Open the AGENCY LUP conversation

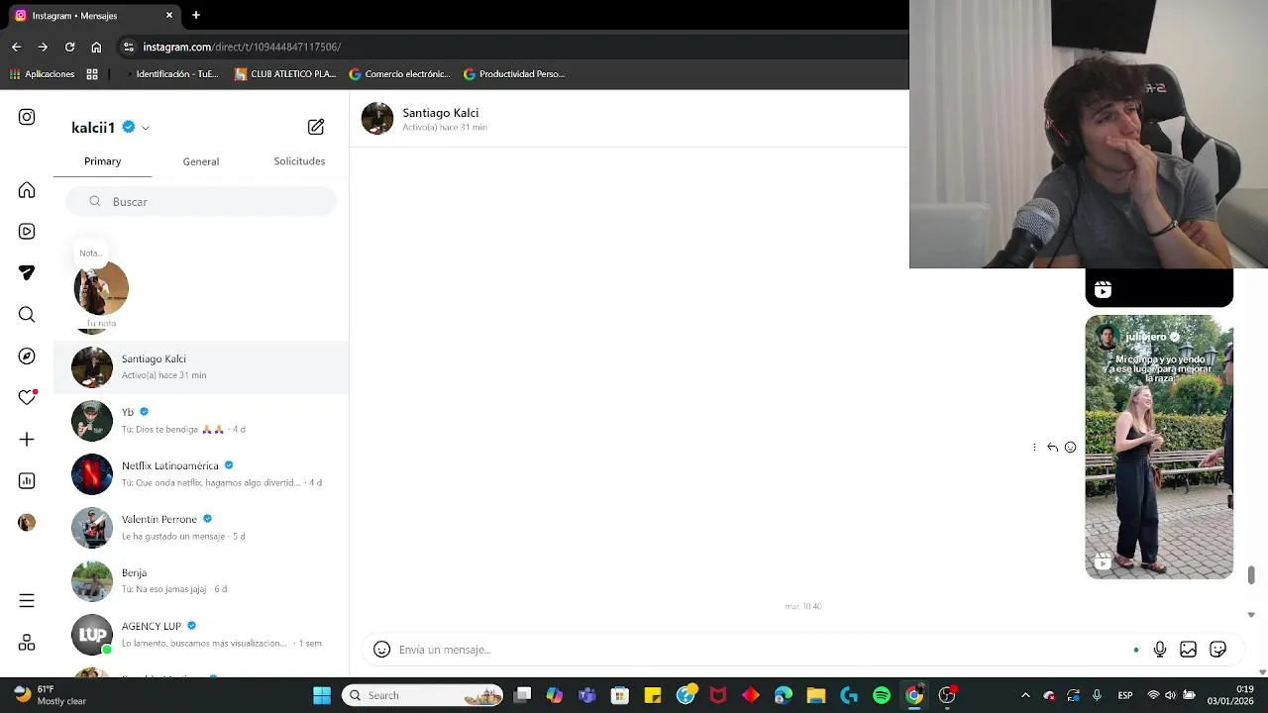pos(201,635)
